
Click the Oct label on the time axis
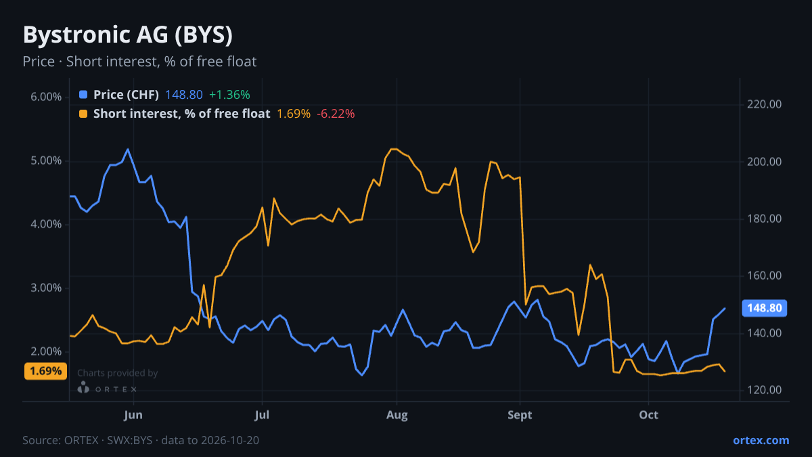(649, 414)
